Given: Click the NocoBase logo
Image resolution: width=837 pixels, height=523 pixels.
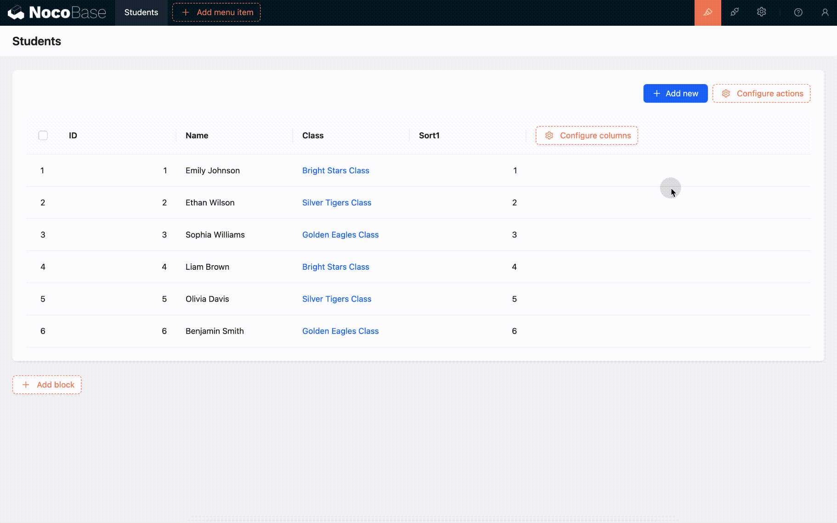Looking at the screenshot, I should [57, 12].
